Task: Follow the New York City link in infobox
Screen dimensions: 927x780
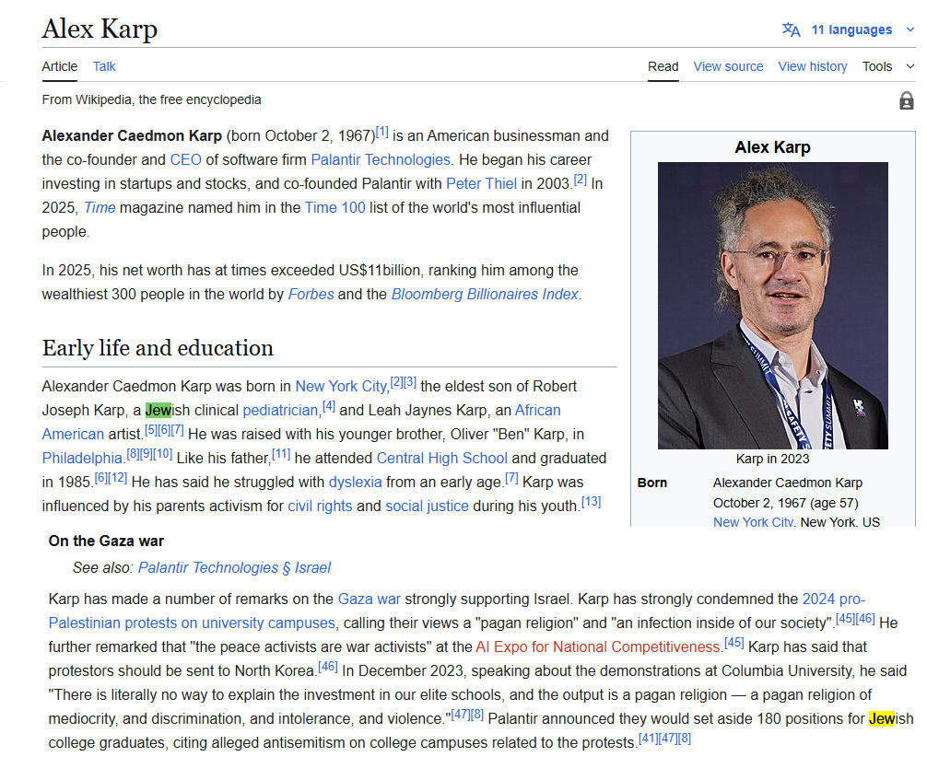Action: [x=753, y=522]
